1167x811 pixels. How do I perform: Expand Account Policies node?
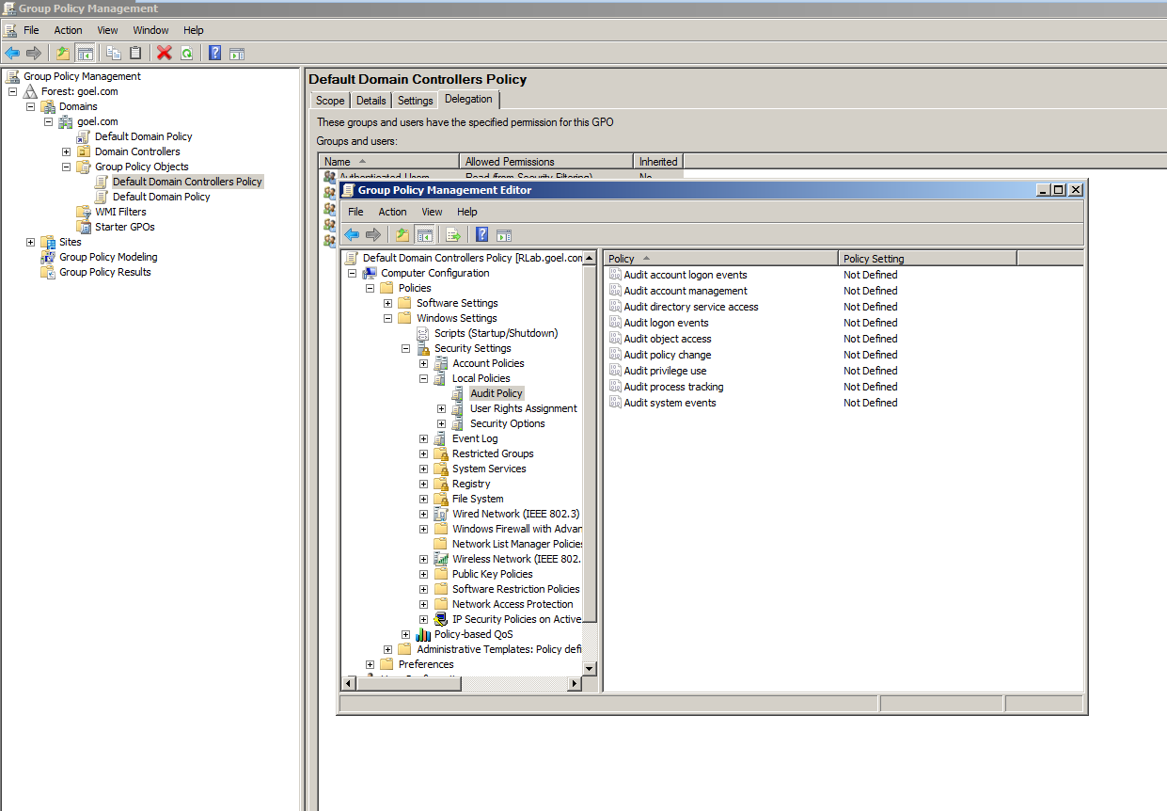(x=424, y=363)
